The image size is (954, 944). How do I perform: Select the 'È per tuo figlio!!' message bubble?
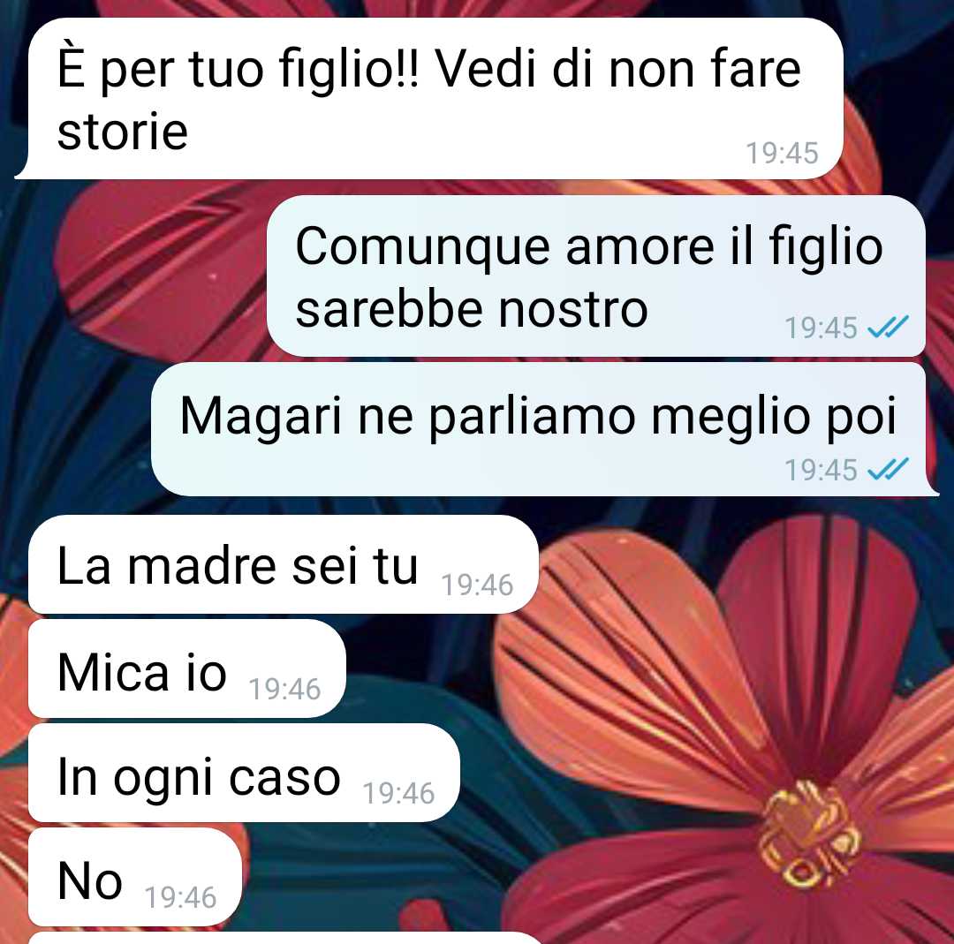[x=429, y=99]
